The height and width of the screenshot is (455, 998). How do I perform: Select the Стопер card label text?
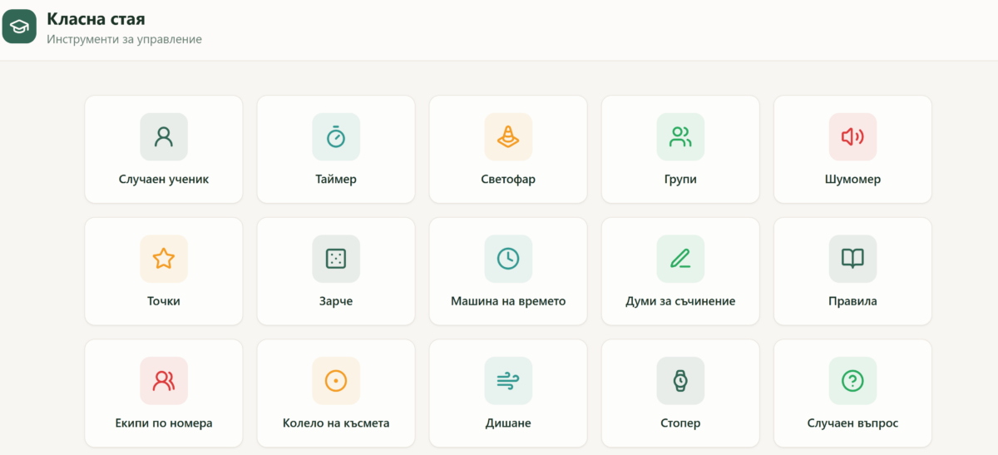coord(680,423)
